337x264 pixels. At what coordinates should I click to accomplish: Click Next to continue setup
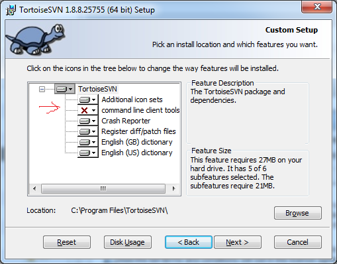[x=238, y=242]
